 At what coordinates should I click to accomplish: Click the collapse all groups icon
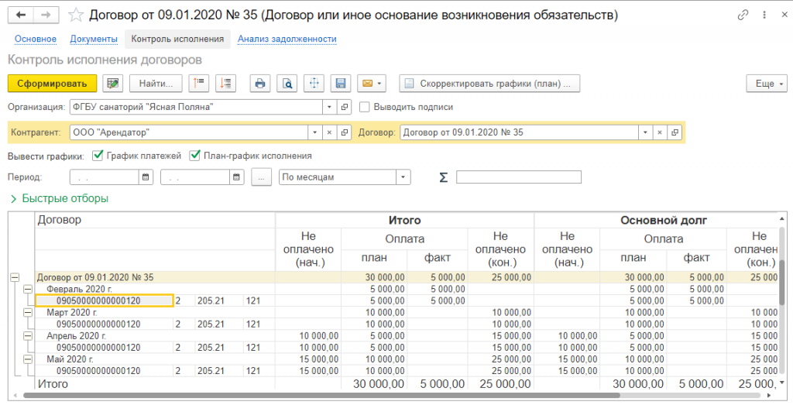point(200,84)
